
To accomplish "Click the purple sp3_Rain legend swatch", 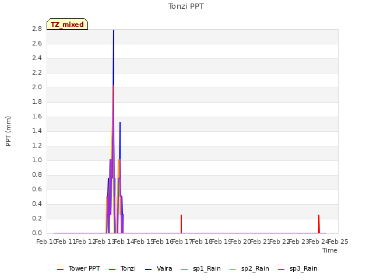I will [x=281, y=269].
